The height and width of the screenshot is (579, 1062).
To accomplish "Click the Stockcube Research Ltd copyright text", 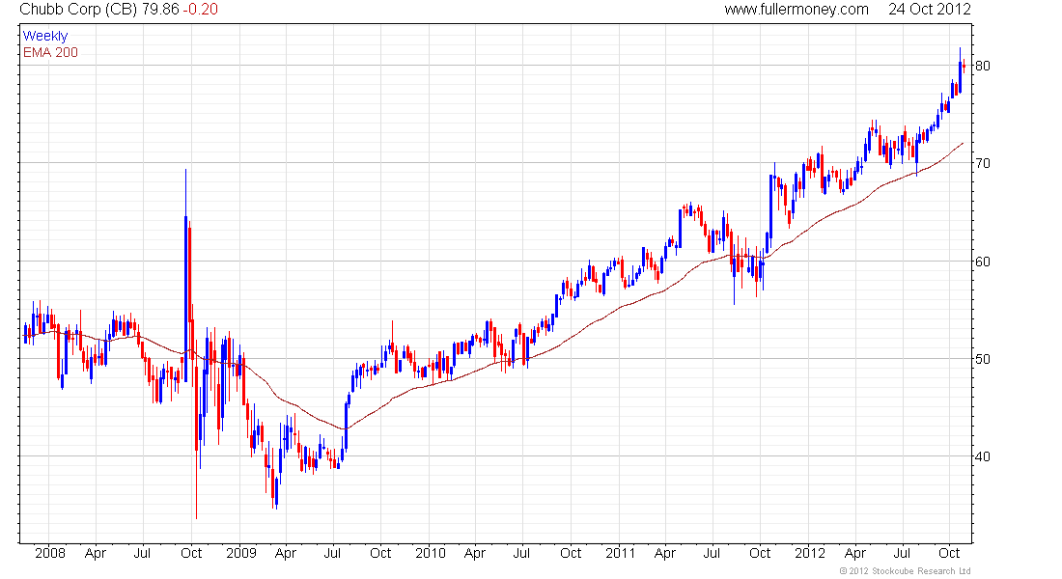I will (905, 571).
